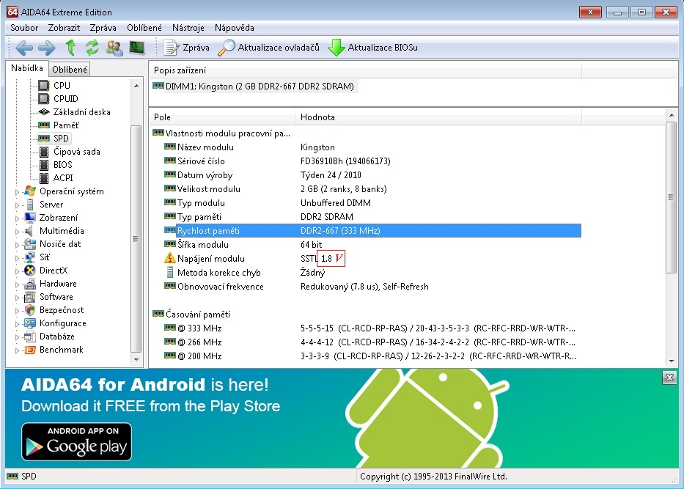
Task: Open Paměť in the sidebar tree
Action: (66, 125)
